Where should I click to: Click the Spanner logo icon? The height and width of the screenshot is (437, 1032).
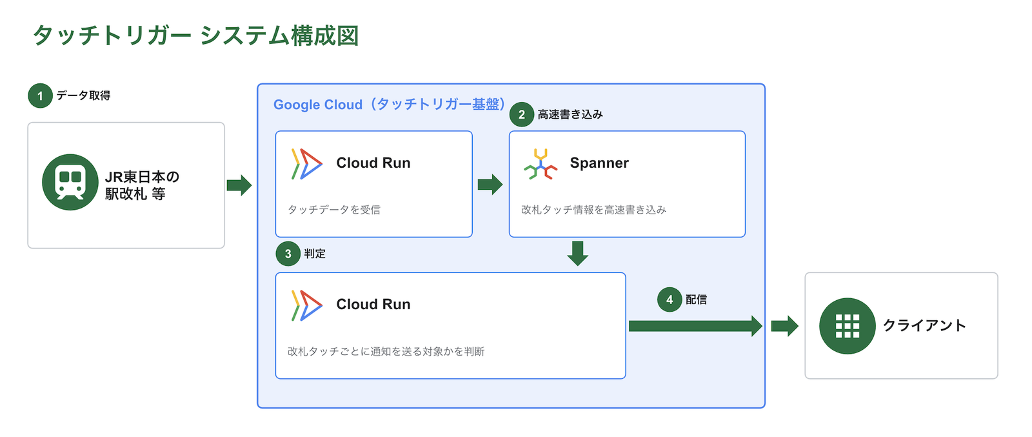(x=541, y=164)
